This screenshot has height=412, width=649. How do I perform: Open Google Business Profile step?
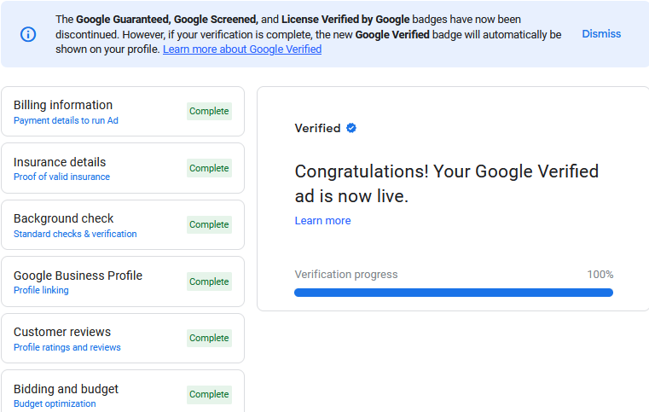123,281
